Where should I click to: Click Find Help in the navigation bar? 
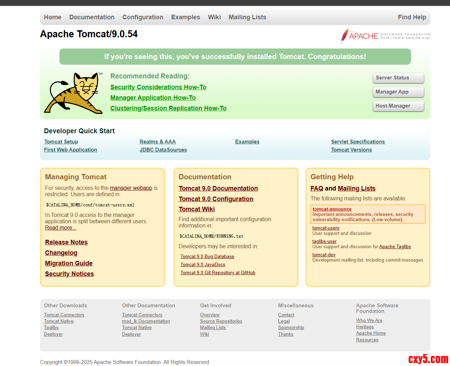click(x=412, y=17)
